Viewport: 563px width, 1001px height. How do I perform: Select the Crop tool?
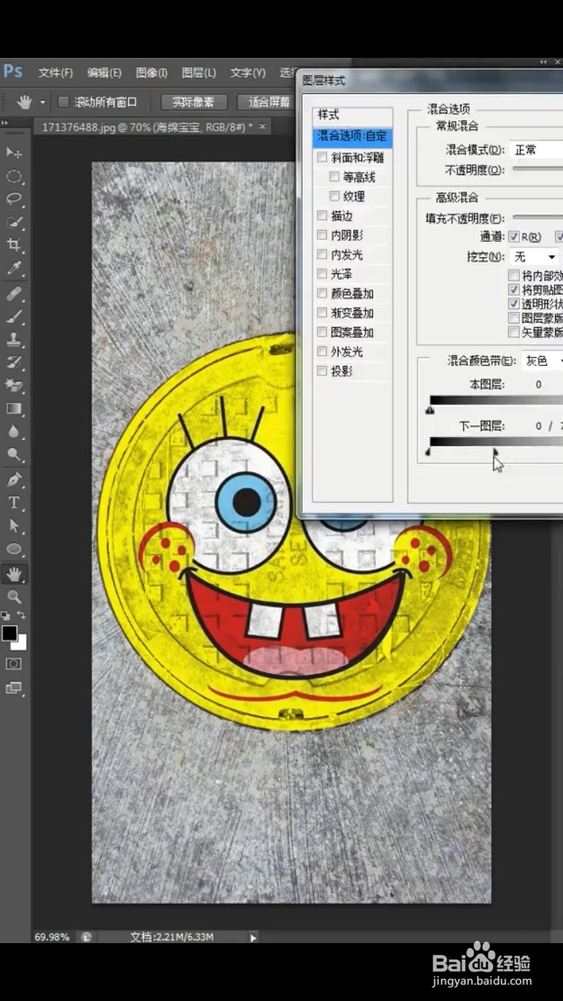[14, 245]
